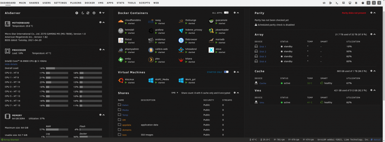
Task: Stop the array with the stop icon
Action: coord(77,13)
